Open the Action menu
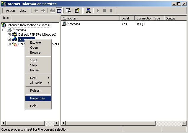 (10, 11)
